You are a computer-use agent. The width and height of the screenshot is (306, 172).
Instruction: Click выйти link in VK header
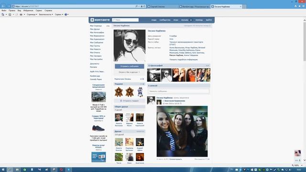click(208, 20)
